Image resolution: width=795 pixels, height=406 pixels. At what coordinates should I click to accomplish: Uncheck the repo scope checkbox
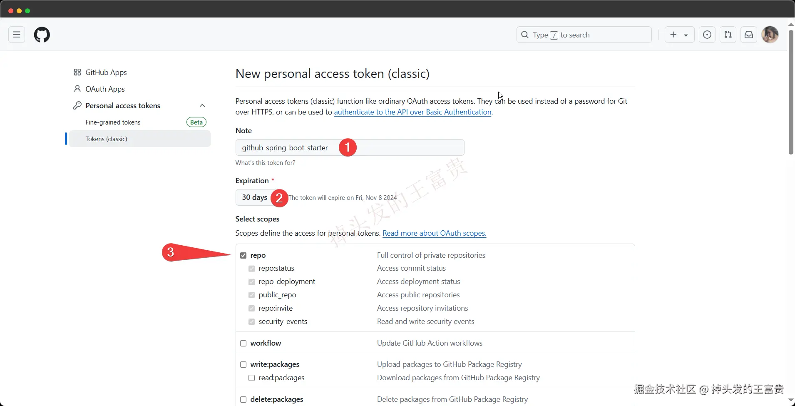tap(243, 255)
